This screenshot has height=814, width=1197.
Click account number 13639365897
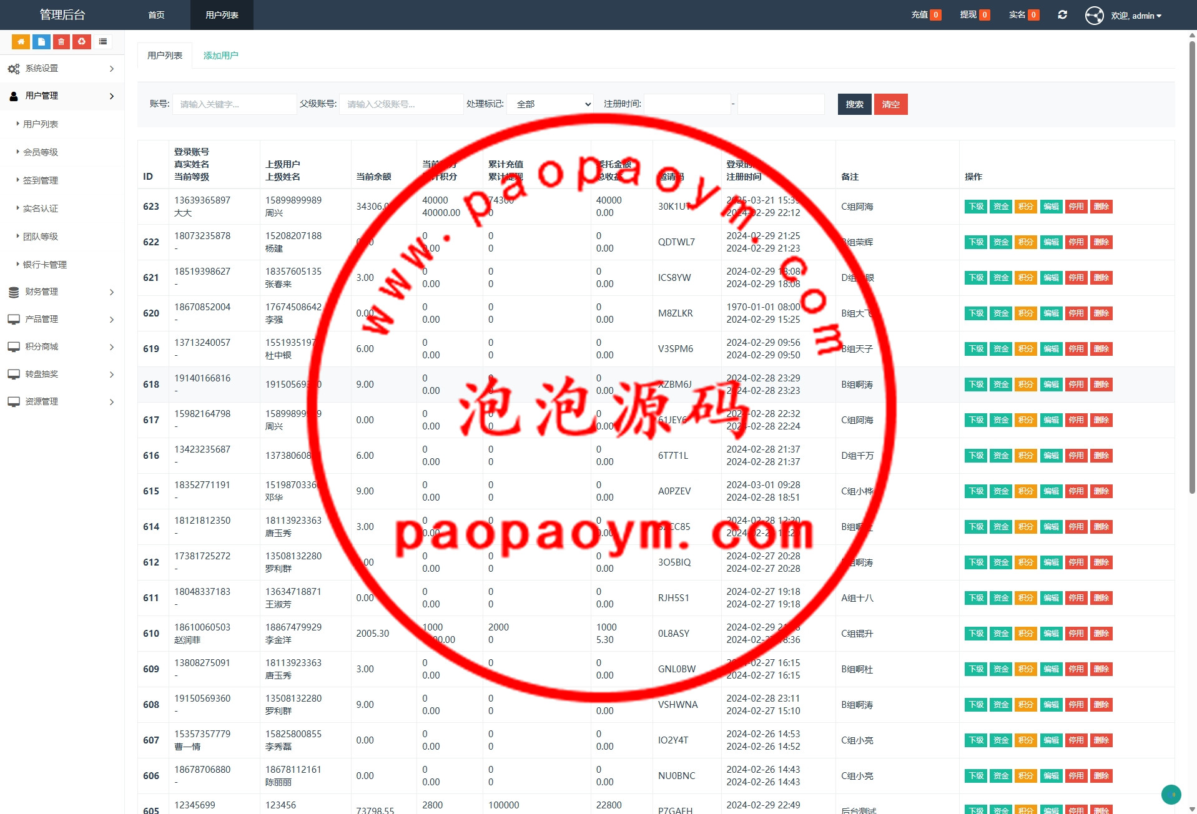[x=202, y=200]
